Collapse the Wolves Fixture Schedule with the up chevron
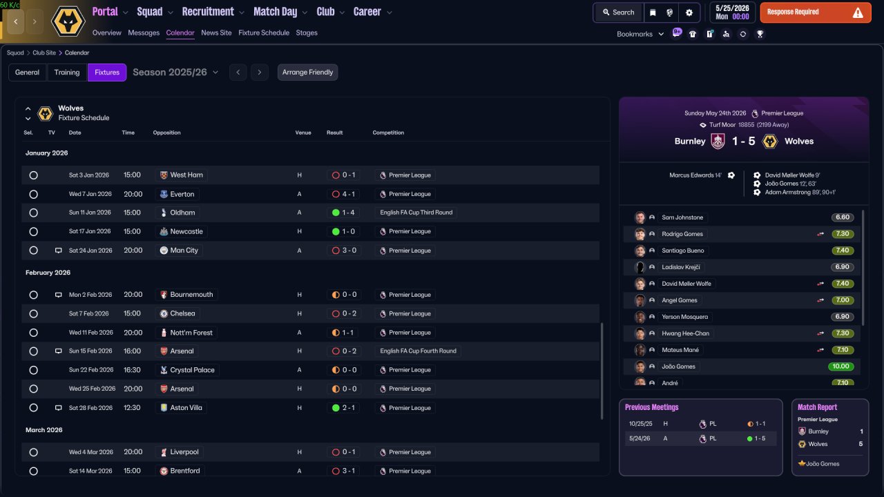Image resolution: width=884 pixels, height=497 pixels. click(28, 109)
